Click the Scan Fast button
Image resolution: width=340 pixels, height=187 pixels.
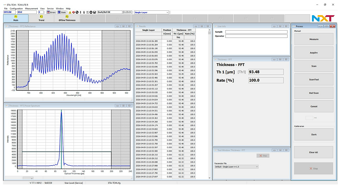point(314,80)
